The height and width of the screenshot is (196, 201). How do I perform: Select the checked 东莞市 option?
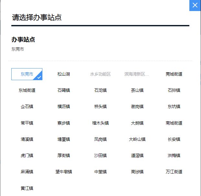tap(27, 74)
